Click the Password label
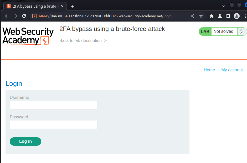247x163 pixels. (x=19, y=117)
